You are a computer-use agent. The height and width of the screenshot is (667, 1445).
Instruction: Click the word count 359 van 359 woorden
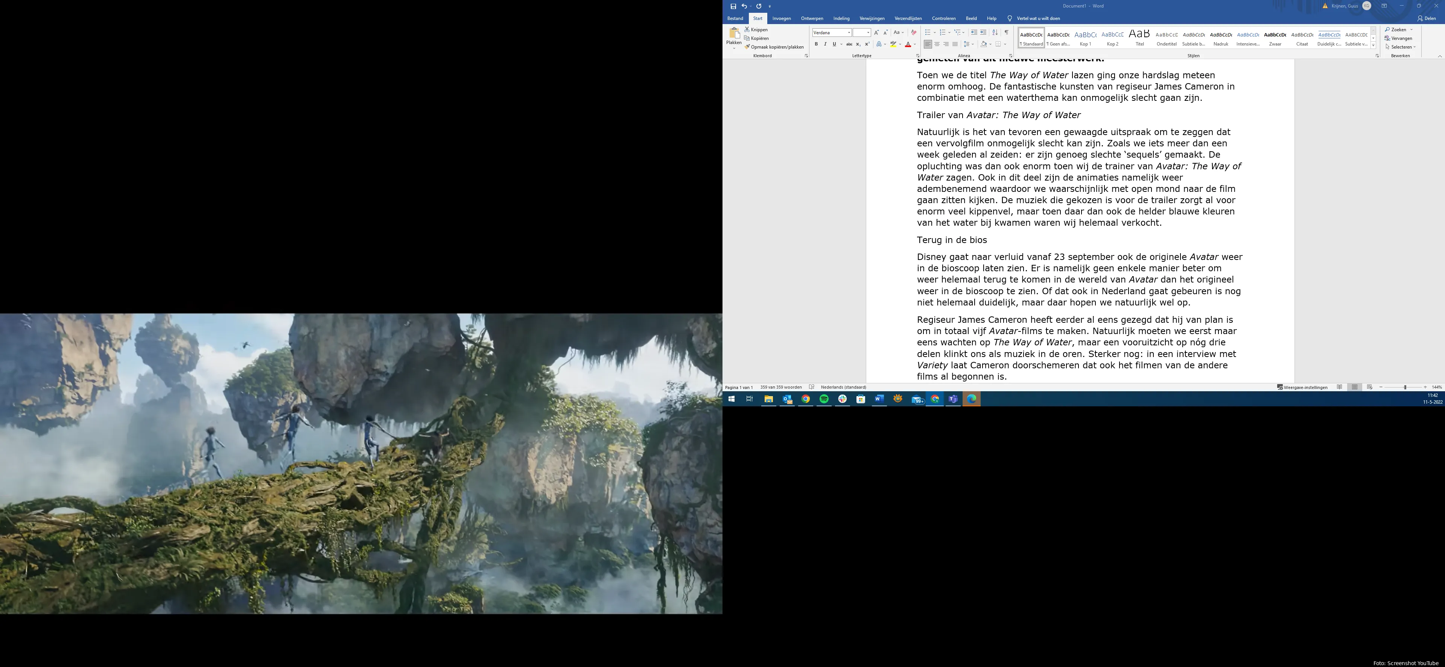tap(781, 387)
